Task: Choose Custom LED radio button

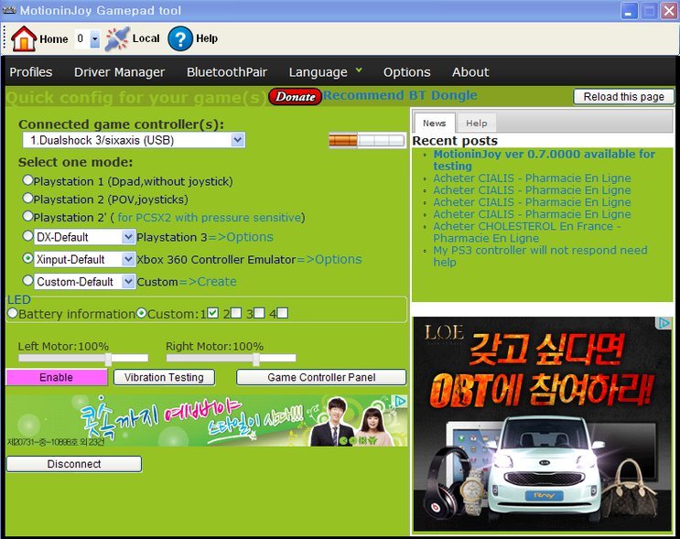Action: (141, 313)
